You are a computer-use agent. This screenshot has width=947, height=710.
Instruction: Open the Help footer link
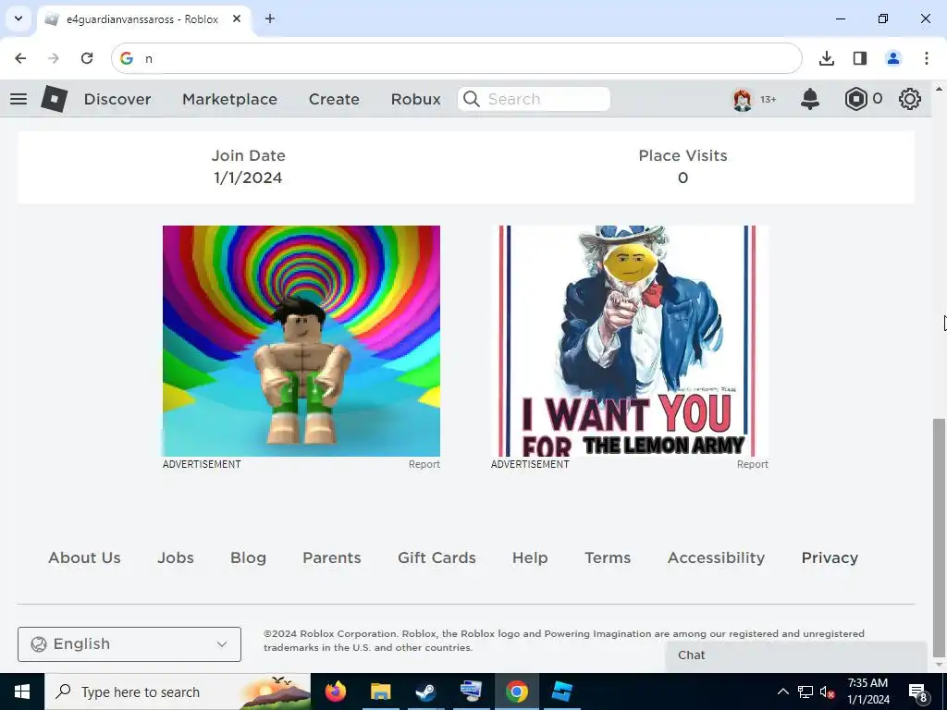(x=530, y=557)
